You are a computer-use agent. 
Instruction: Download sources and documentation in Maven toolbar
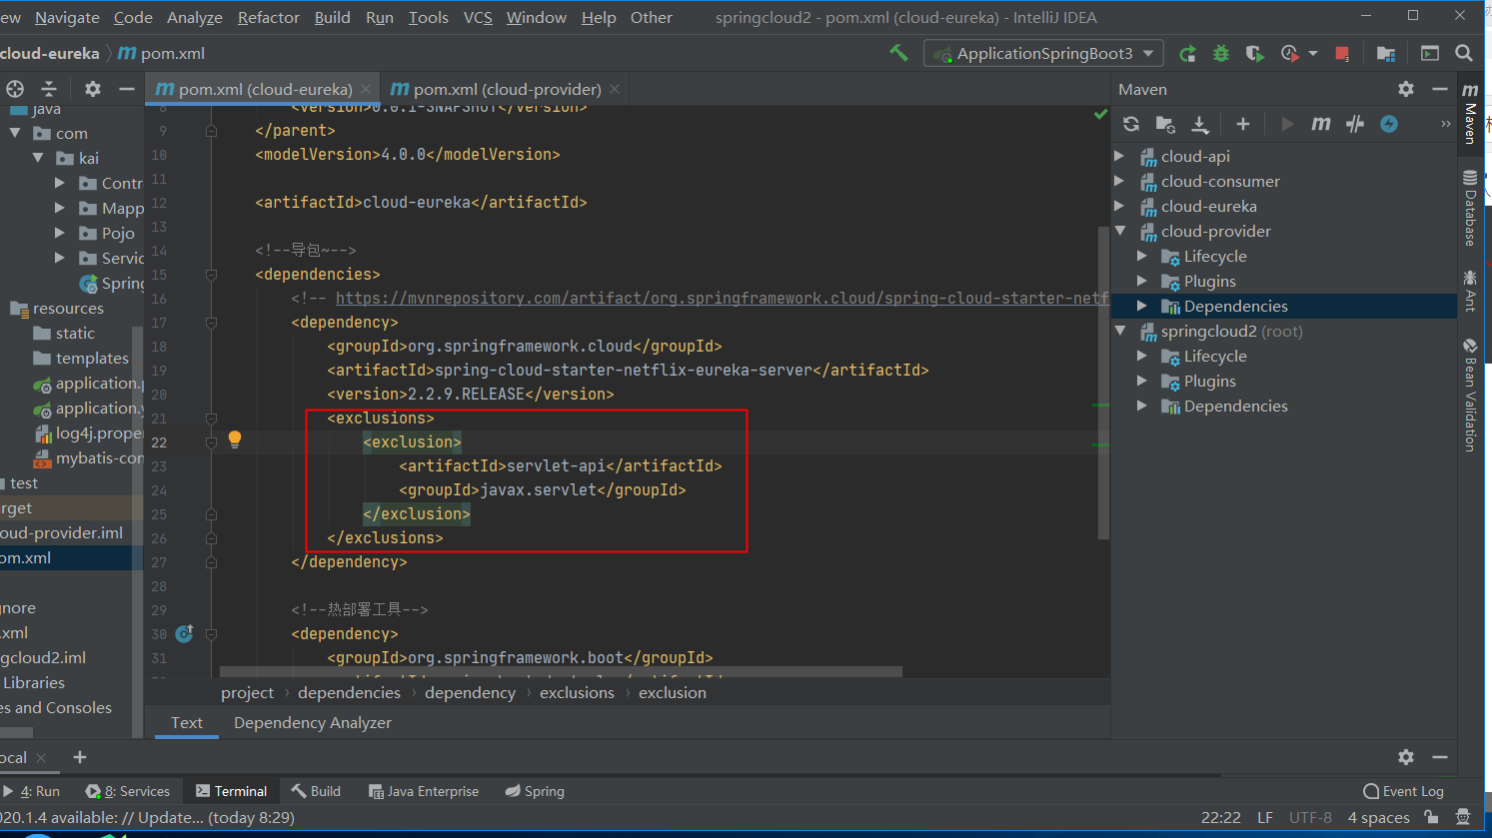click(1200, 124)
